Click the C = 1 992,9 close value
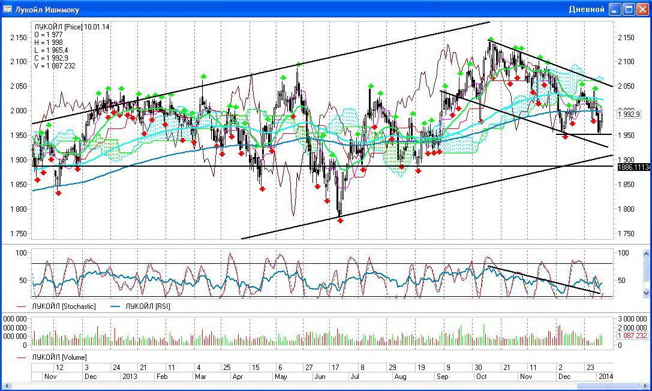The width and height of the screenshot is (652, 391). point(51,58)
